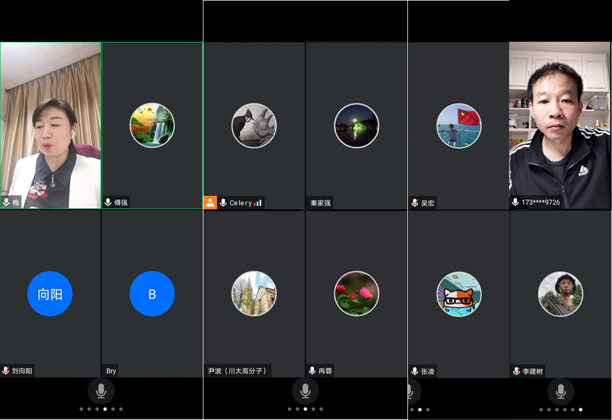
Task: Select the blue 向阳 avatar circle
Action: (50, 294)
